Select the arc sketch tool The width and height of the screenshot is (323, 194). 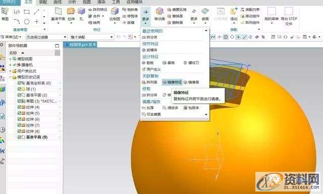(17, 21)
